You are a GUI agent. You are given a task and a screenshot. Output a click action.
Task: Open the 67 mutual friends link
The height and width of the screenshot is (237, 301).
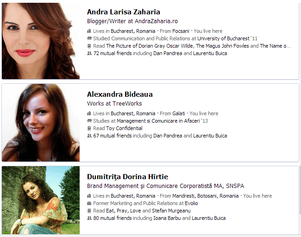pos(113,136)
